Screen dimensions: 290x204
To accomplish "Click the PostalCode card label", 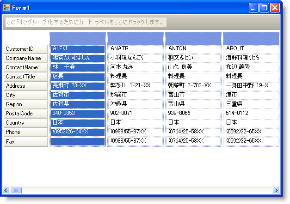I will (x=26, y=114).
